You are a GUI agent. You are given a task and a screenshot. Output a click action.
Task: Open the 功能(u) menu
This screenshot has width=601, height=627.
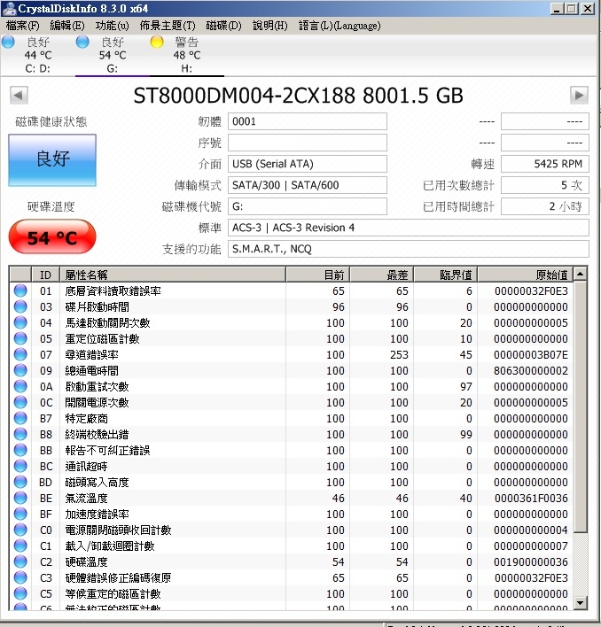click(112, 26)
